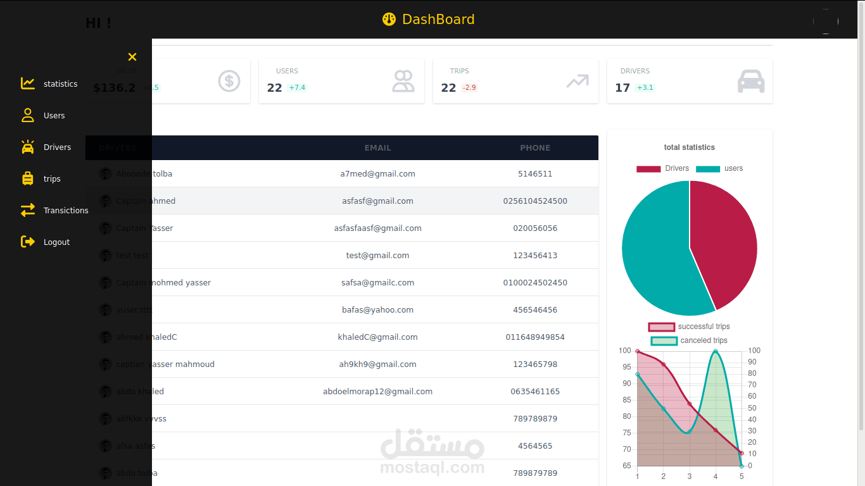Open the Users menu item
Image resolution: width=865 pixels, height=486 pixels.
tap(54, 115)
